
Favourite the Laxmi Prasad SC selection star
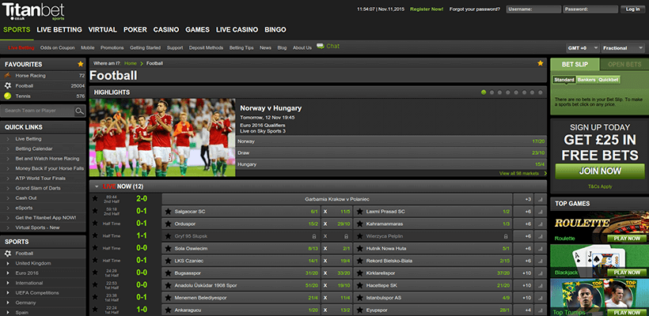pyautogui.click(x=359, y=212)
